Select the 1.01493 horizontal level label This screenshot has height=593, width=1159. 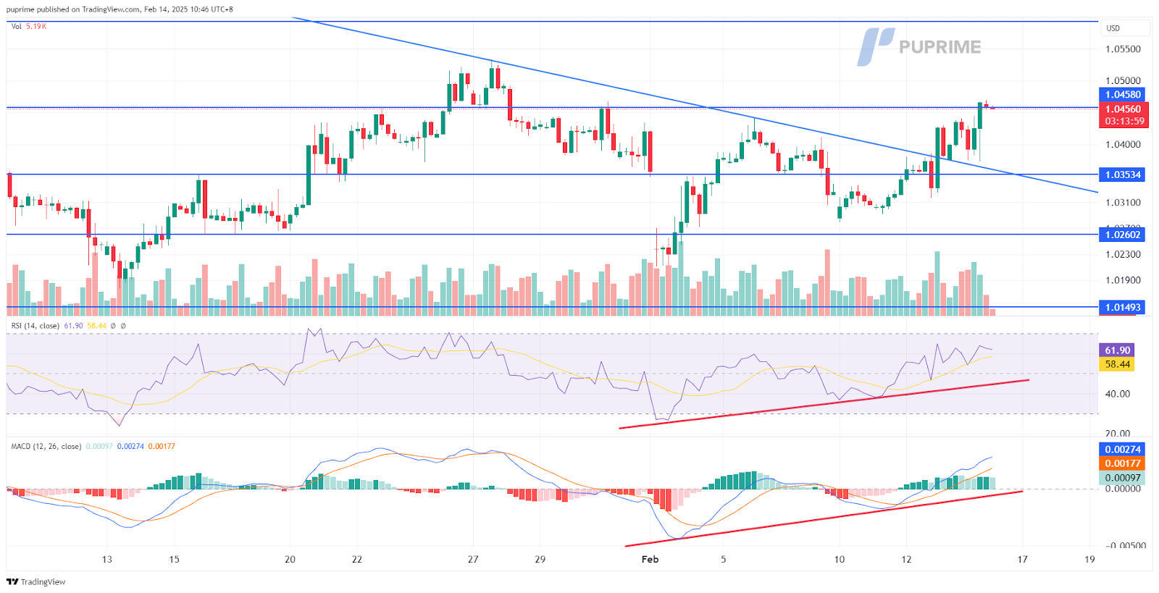(1123, 308)
